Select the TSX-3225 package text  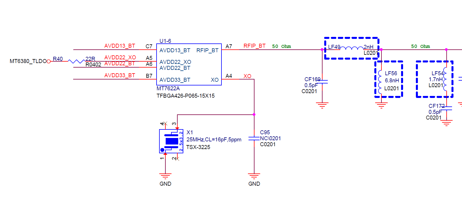coord(198,147)
